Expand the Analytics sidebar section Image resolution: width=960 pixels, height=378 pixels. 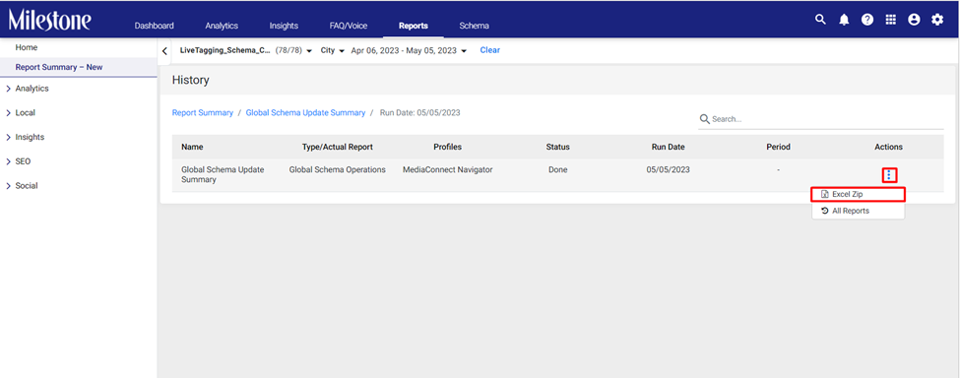(x=27, y=88)
